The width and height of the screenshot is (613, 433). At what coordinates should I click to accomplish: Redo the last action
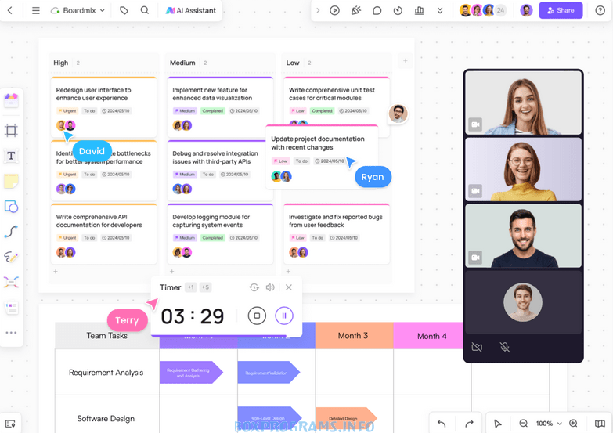click(469, 424)
